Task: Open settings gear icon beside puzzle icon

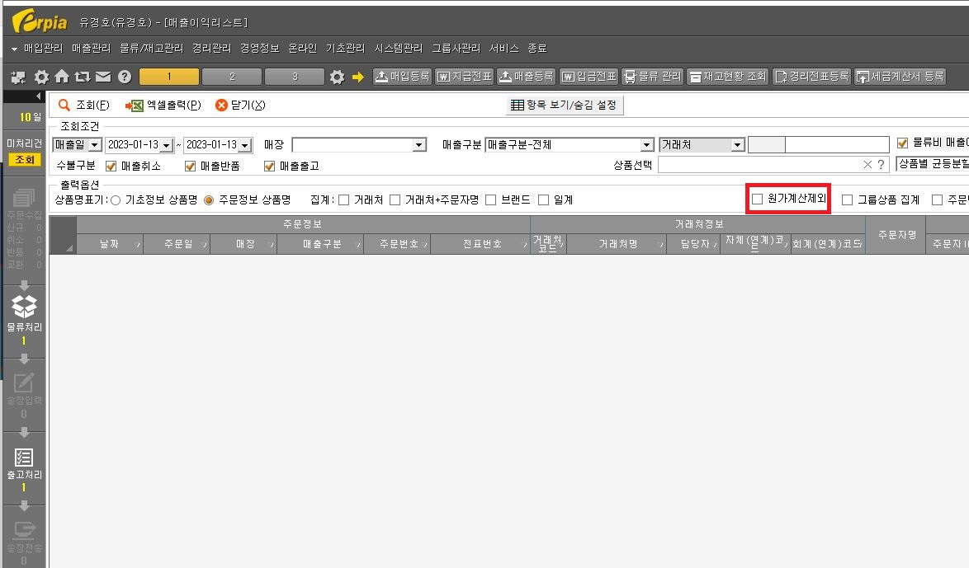Action: point(41,77)
